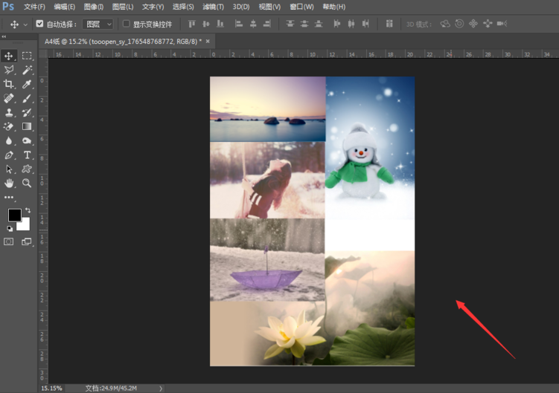Uncheck the 自动选择 checkbox
The width and height of the screenshot is (559, 393).
click(40, 24)
